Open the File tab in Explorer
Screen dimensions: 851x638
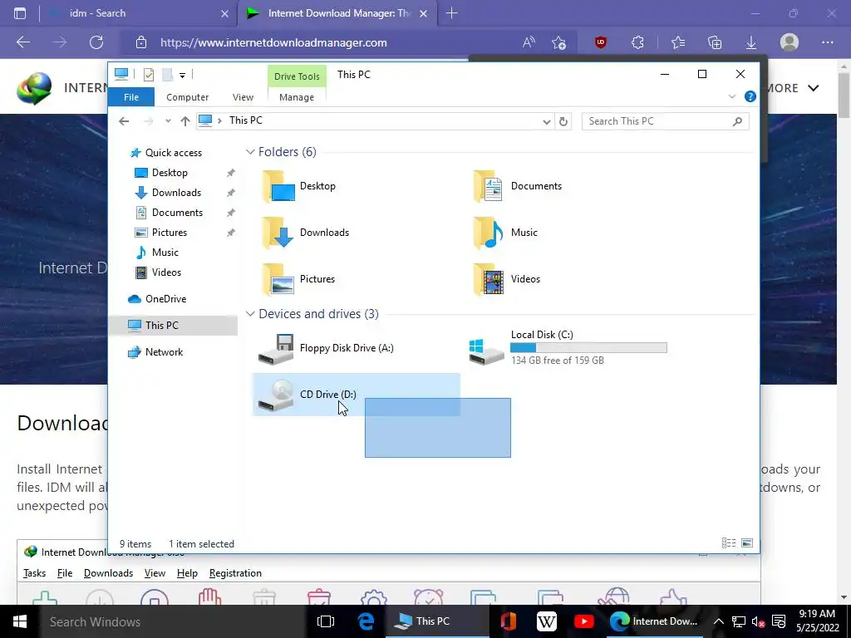[131, 97]
